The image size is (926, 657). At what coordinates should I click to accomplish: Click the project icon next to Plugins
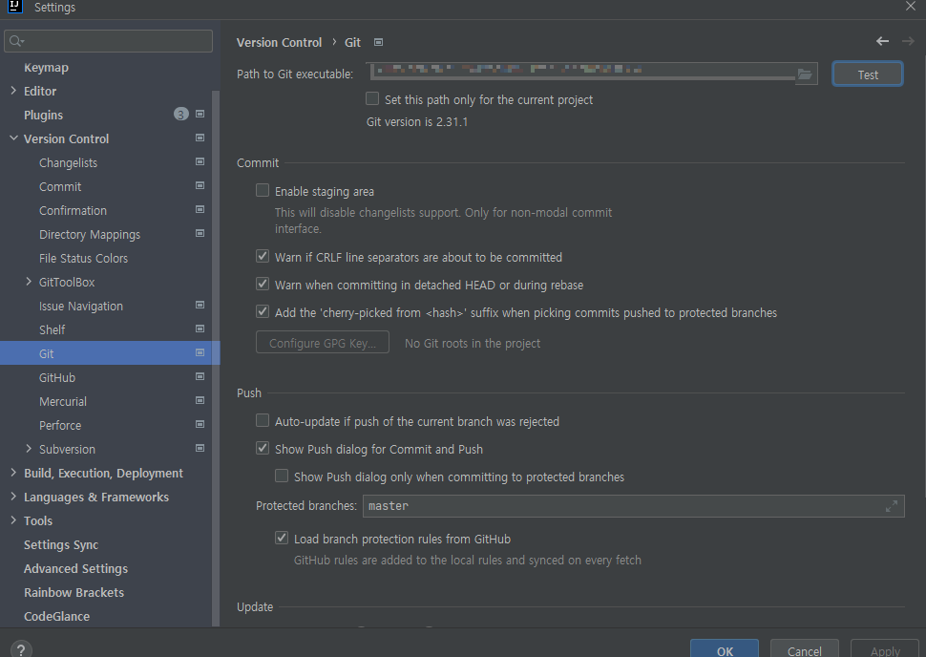pos(200,114)
